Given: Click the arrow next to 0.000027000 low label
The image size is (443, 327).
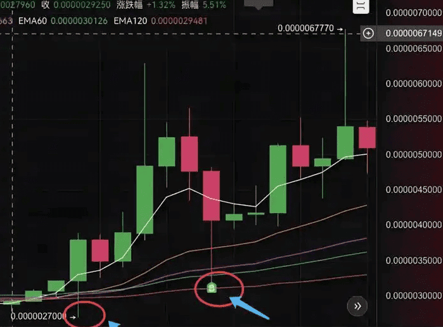Looking at the screenshot, I should [73, 318].
